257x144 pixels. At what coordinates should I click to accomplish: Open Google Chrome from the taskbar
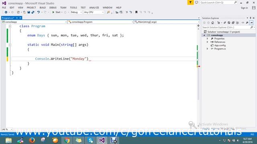click(x=67, y=140)
